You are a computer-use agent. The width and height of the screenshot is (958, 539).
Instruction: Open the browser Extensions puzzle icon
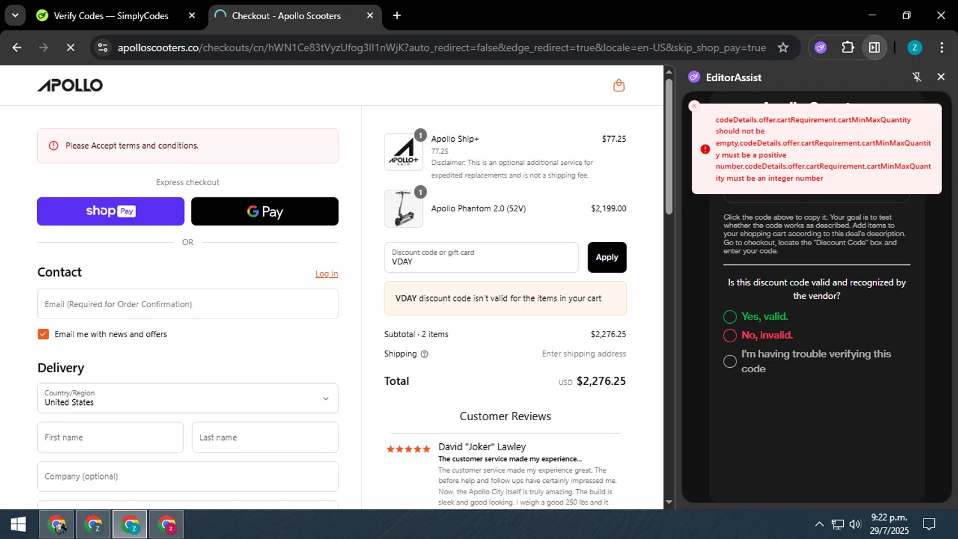(848, 47)
